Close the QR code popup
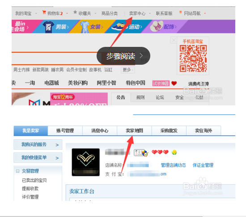This screenshot has height=217, width=246. pyautogui.click(x=174, y=40)
